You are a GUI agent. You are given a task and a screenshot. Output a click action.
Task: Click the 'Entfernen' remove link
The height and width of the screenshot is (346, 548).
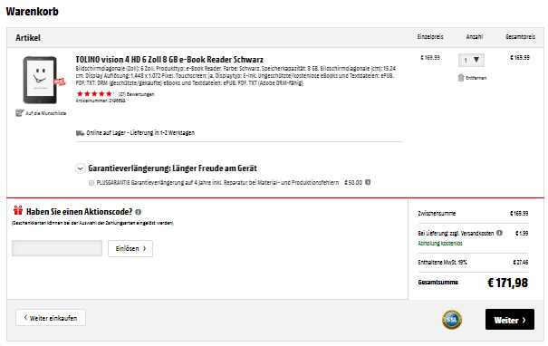coord(476,78)
